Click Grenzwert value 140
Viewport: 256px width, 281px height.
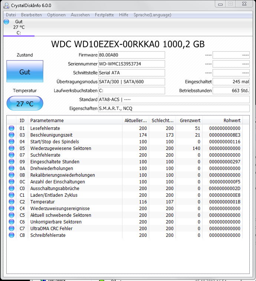196,148
